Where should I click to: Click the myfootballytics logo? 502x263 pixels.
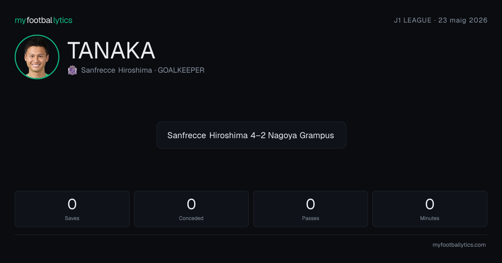click(x=44, y=20)
